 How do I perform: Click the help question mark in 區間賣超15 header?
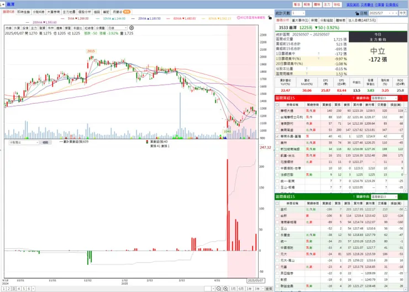(x=353, y=197)
